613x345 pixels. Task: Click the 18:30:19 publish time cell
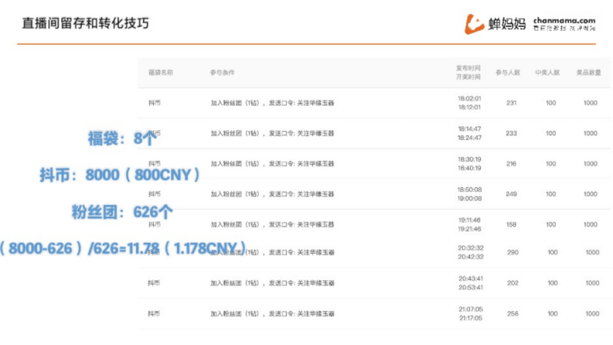click(469, 159)
